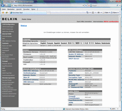Screen dimensions: 122x111
Task: Open the Extras toolbar dropdown
Action: 114,12
